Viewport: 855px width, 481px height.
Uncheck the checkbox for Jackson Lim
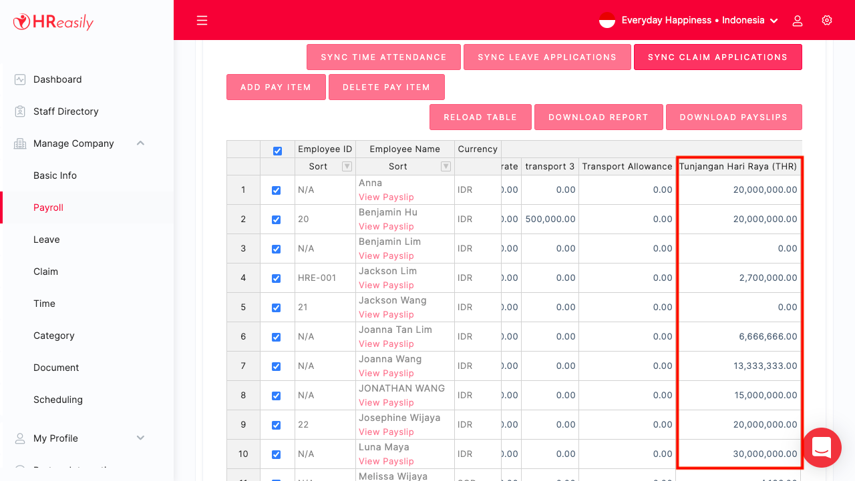pyautogui.click(x=277, y=278)
